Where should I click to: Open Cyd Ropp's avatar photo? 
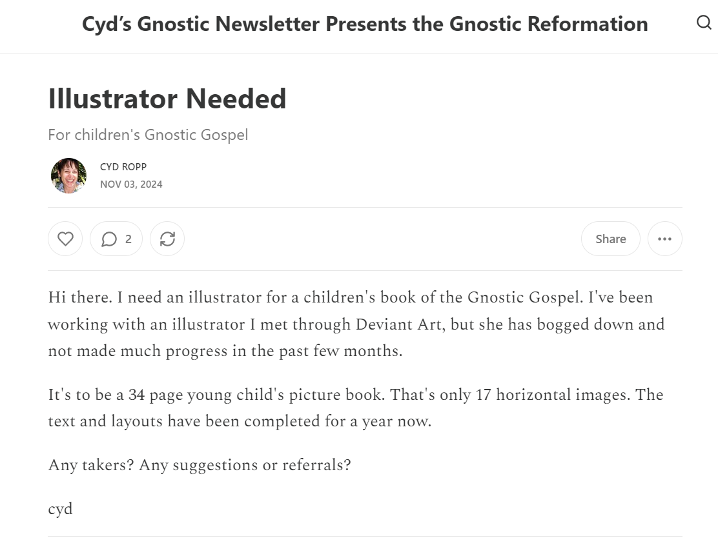(68, 175)
